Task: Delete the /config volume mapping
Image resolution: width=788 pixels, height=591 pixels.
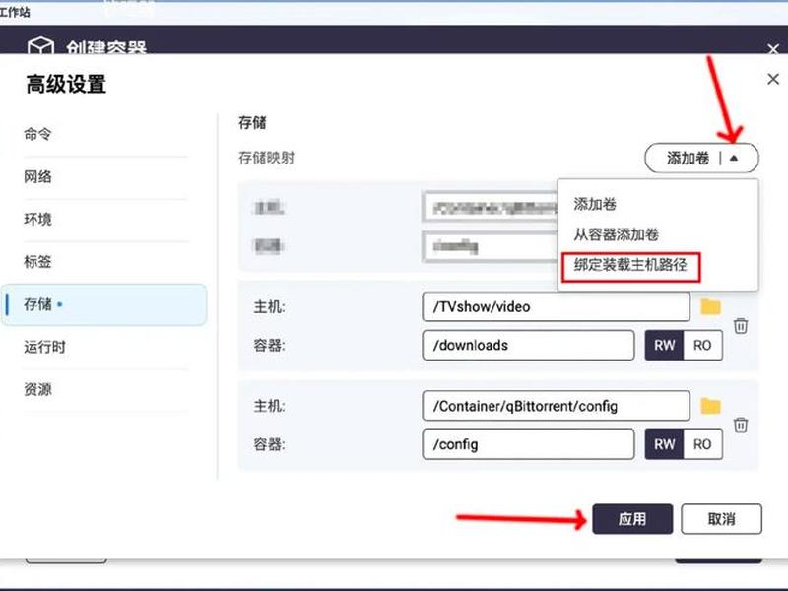Action: [741, 426]
